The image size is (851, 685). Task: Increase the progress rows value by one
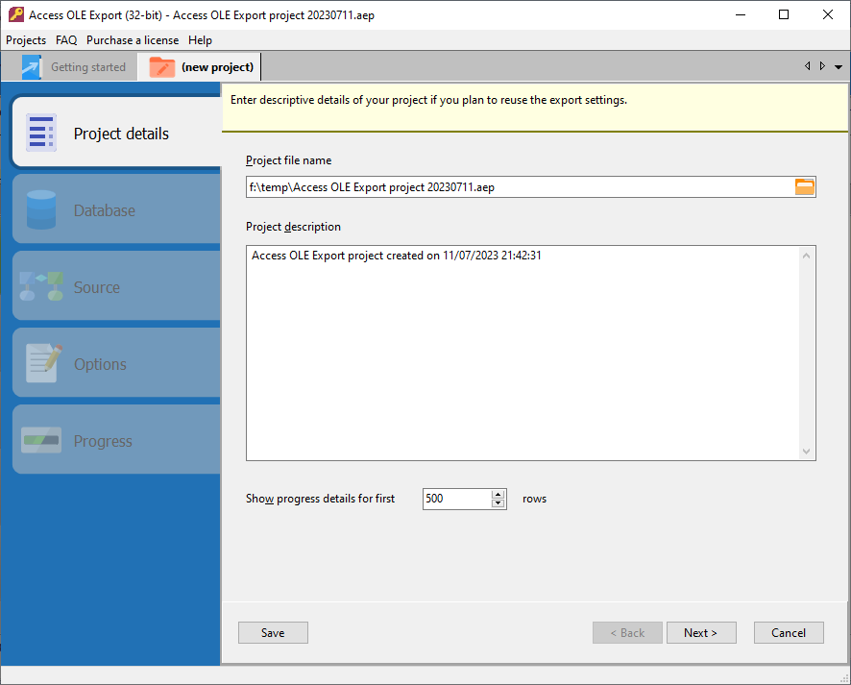point(498,495)
